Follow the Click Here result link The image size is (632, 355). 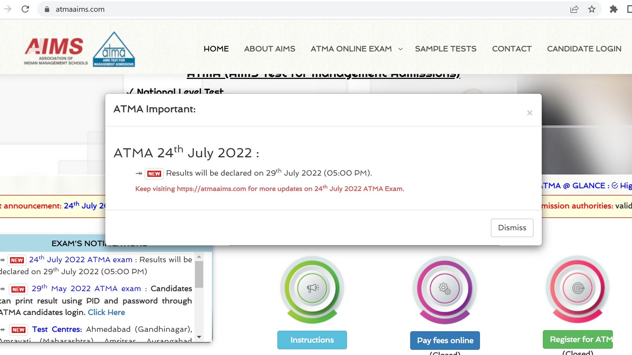click(x=106, y=312)
